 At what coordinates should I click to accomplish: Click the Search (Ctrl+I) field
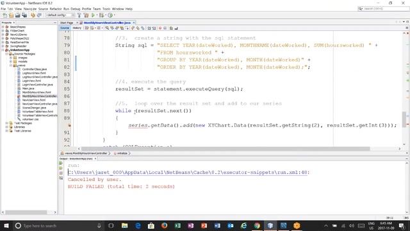pyautogui.click(x=383, y=8)
